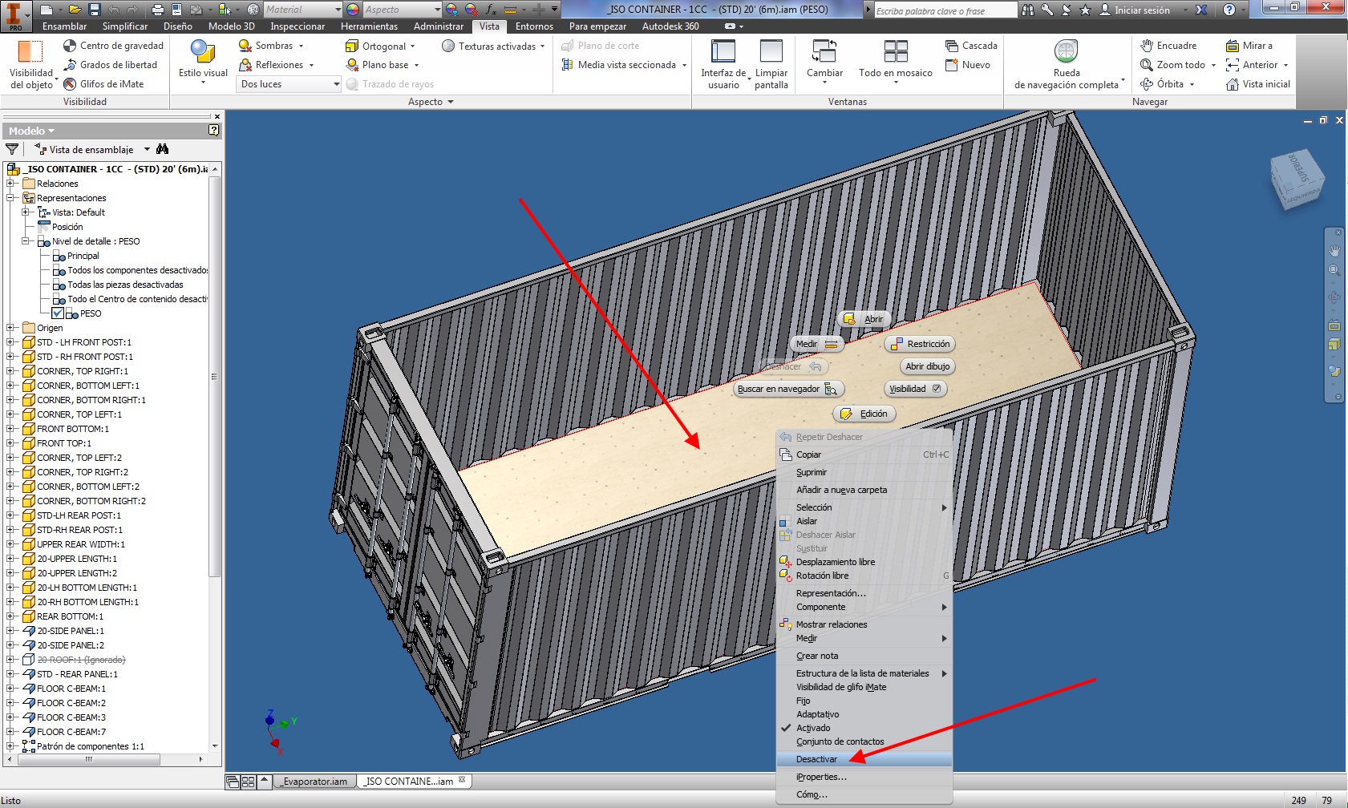Click Restricción in the marking menu
The height and width of the screenshot is (808, 1348).
tap(920, 344)
